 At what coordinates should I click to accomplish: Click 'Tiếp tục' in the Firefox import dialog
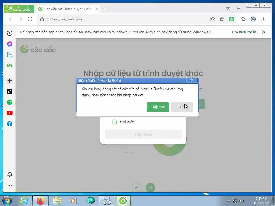tap(158, 107)
